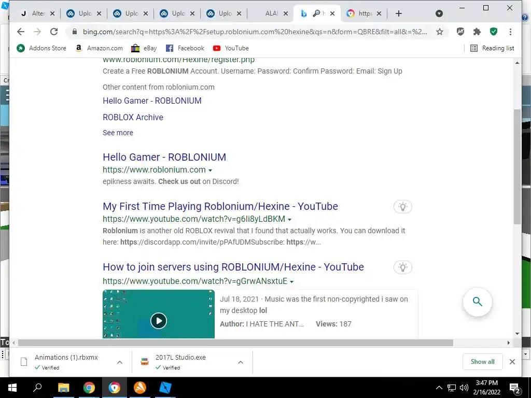
Task: Open the tab search dropdown button
Action: tap(439, 13)
